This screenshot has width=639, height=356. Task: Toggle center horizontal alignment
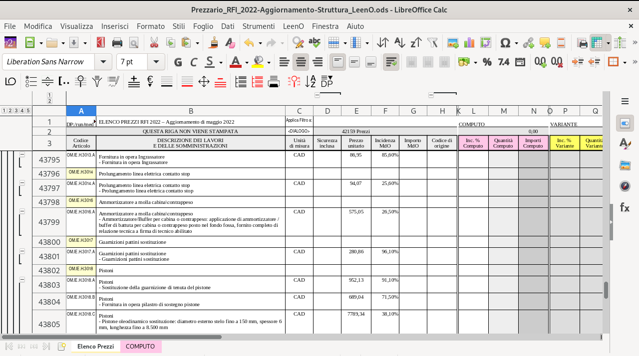click(301, 62)
